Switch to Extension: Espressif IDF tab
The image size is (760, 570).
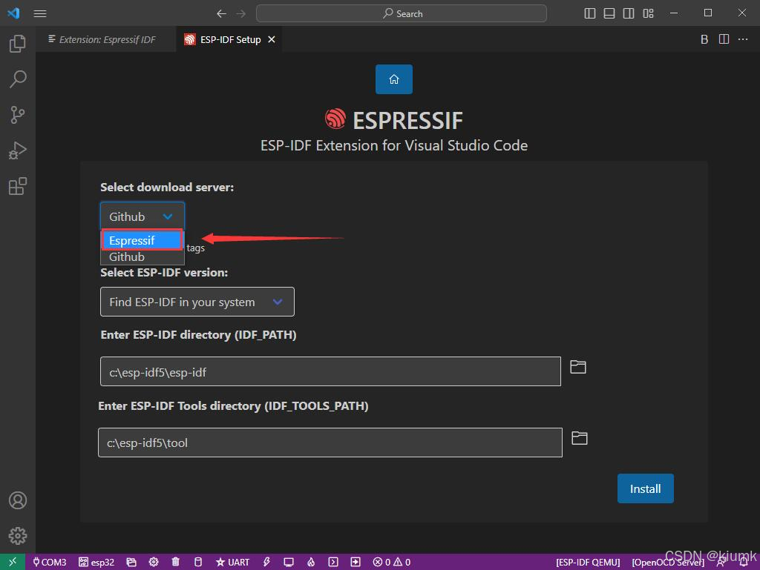(107, 39)
